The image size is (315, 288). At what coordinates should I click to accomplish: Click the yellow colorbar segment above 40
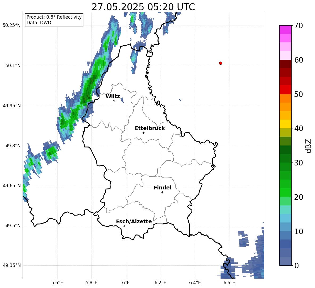(x=285, y=124)
